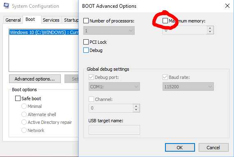This screenshot has width=234, height=157.
Task: Close the BOOT Advanced Options dialog
Action: (x=227, y=6)
